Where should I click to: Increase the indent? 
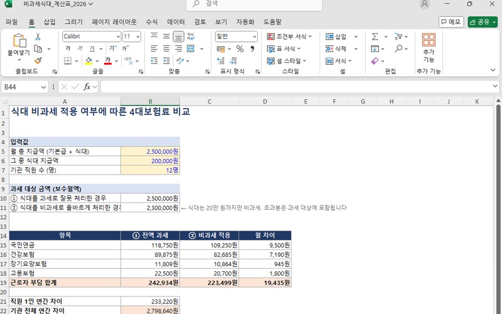coord(166,60)
